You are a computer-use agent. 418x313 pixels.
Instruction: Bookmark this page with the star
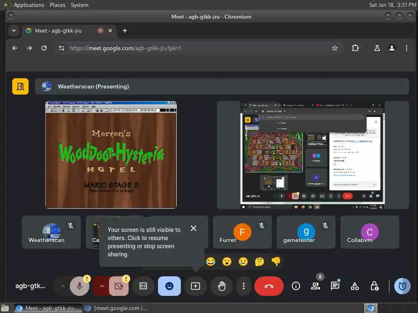[335, 48]
